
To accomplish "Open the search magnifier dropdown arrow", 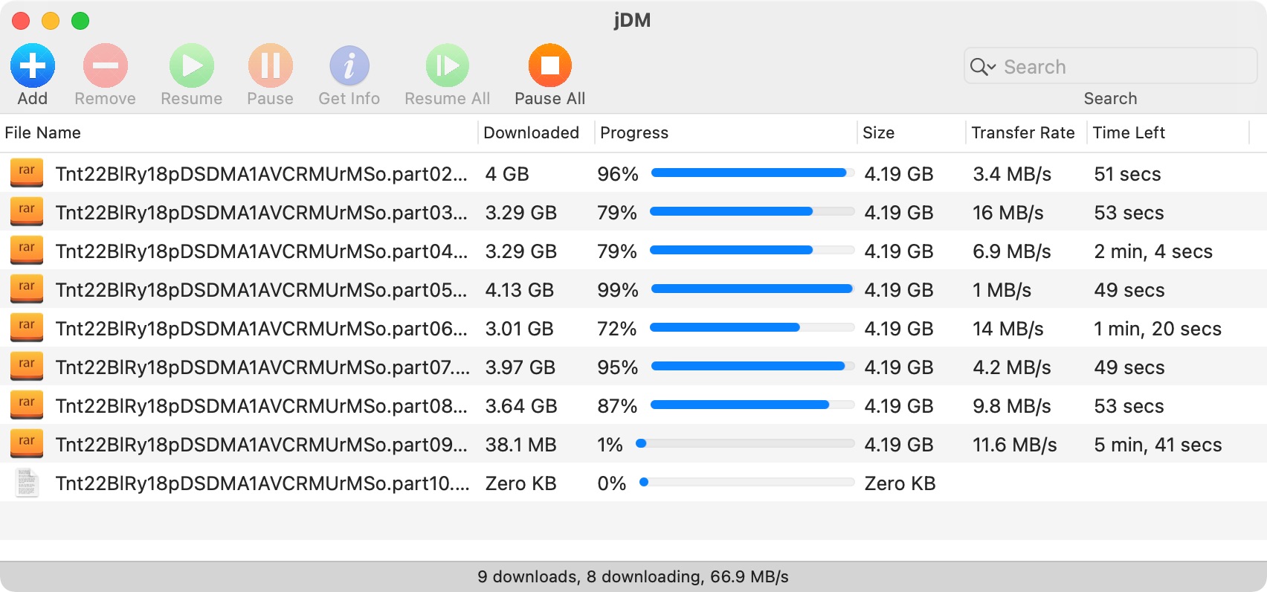I will [984, 67].
